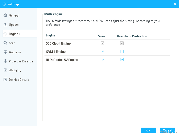179x135 pixels.
Task: Close the Settings dialog window
Action: 175,4
